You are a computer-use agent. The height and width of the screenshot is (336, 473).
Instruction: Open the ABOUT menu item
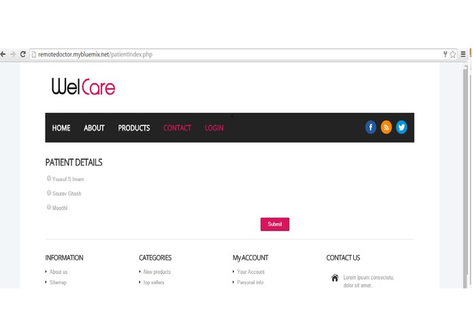(x=94, y=128)
